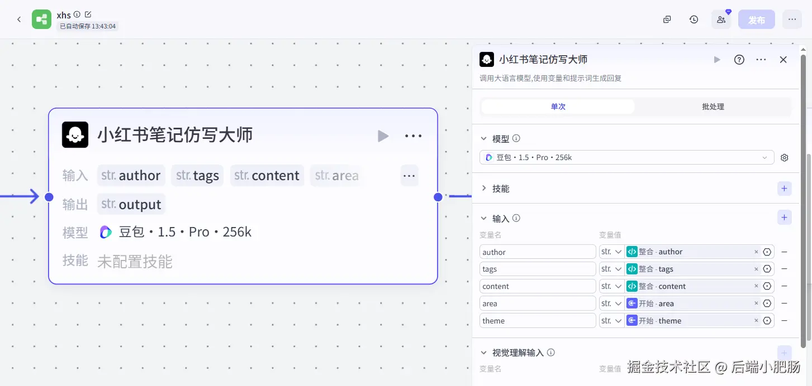Show more inputs on the canvas node
The image size is (812, 386).
tap(409, 176)
